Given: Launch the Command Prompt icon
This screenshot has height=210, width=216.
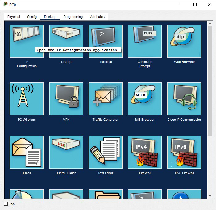Looking at the screenshot, I should [145, 41].
